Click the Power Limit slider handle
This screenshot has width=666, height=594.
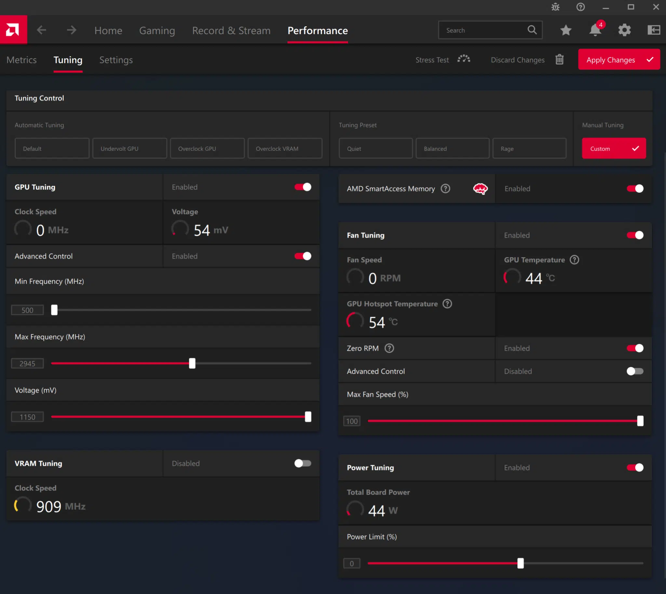click(521, 563)
